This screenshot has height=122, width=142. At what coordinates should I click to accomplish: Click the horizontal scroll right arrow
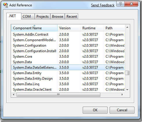coord(122,94)
